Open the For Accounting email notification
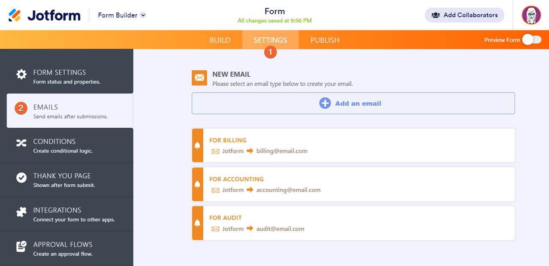The image size is (549, 266). click(359, 184)
